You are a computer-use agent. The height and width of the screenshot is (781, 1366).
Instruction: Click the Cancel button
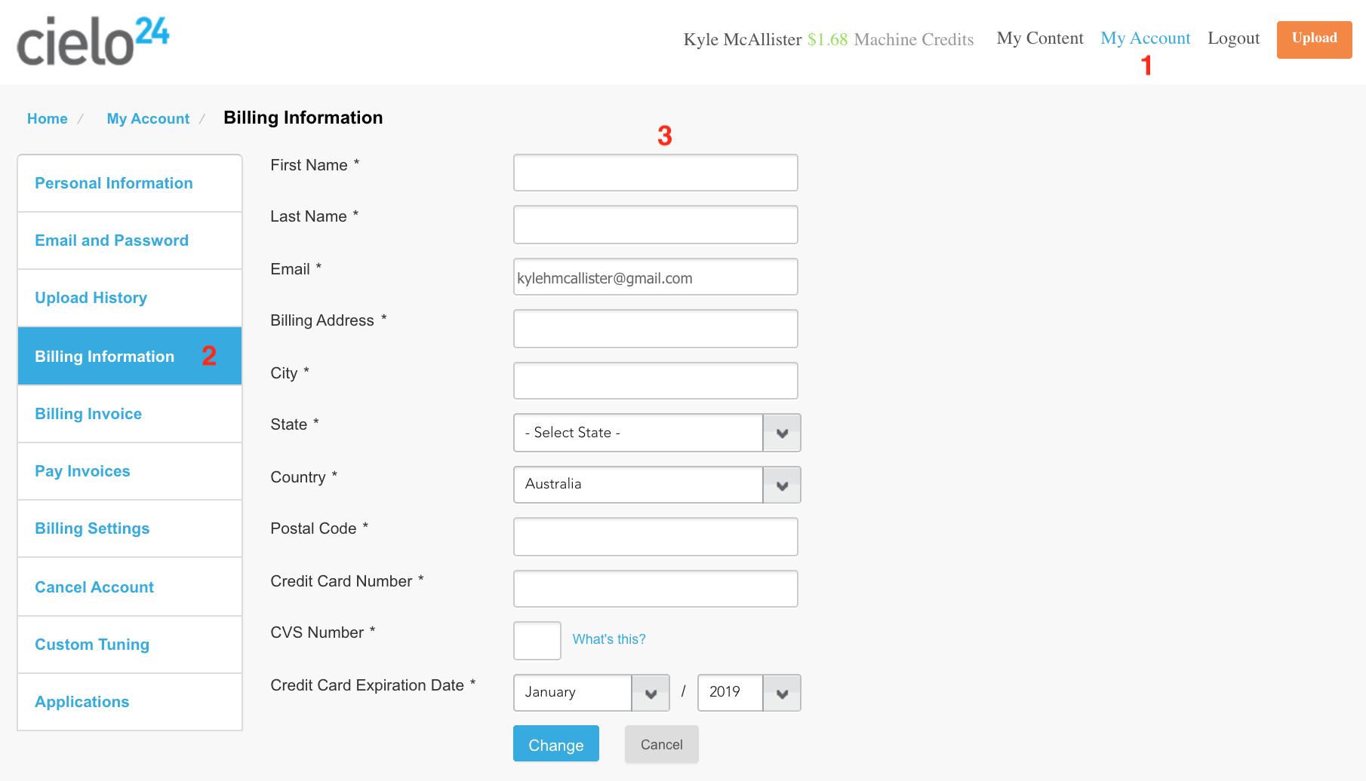point(662,744)
